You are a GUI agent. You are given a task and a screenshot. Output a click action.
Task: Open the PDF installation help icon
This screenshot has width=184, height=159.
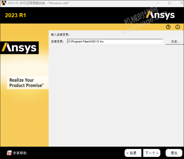[9, 153]
